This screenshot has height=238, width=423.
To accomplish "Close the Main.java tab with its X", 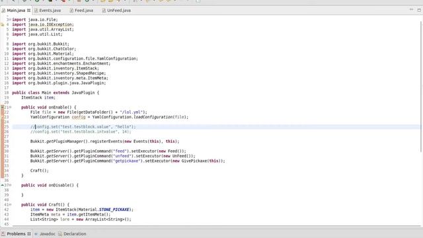I will point(28,11).
